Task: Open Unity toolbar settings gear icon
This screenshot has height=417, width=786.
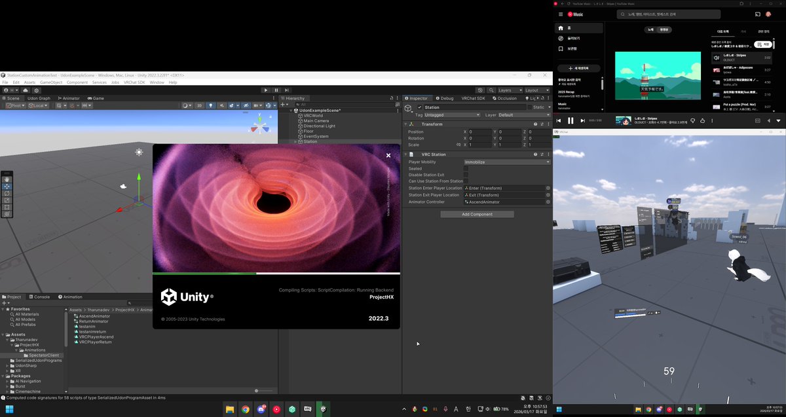Action: (37, 90)
